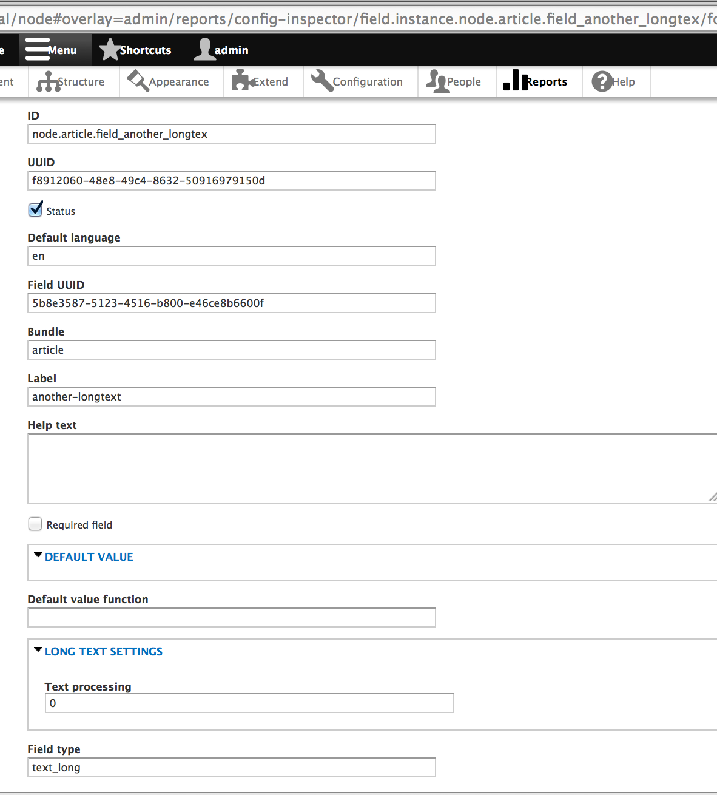
Task: Click the People users icon
Action: (437, 81)
